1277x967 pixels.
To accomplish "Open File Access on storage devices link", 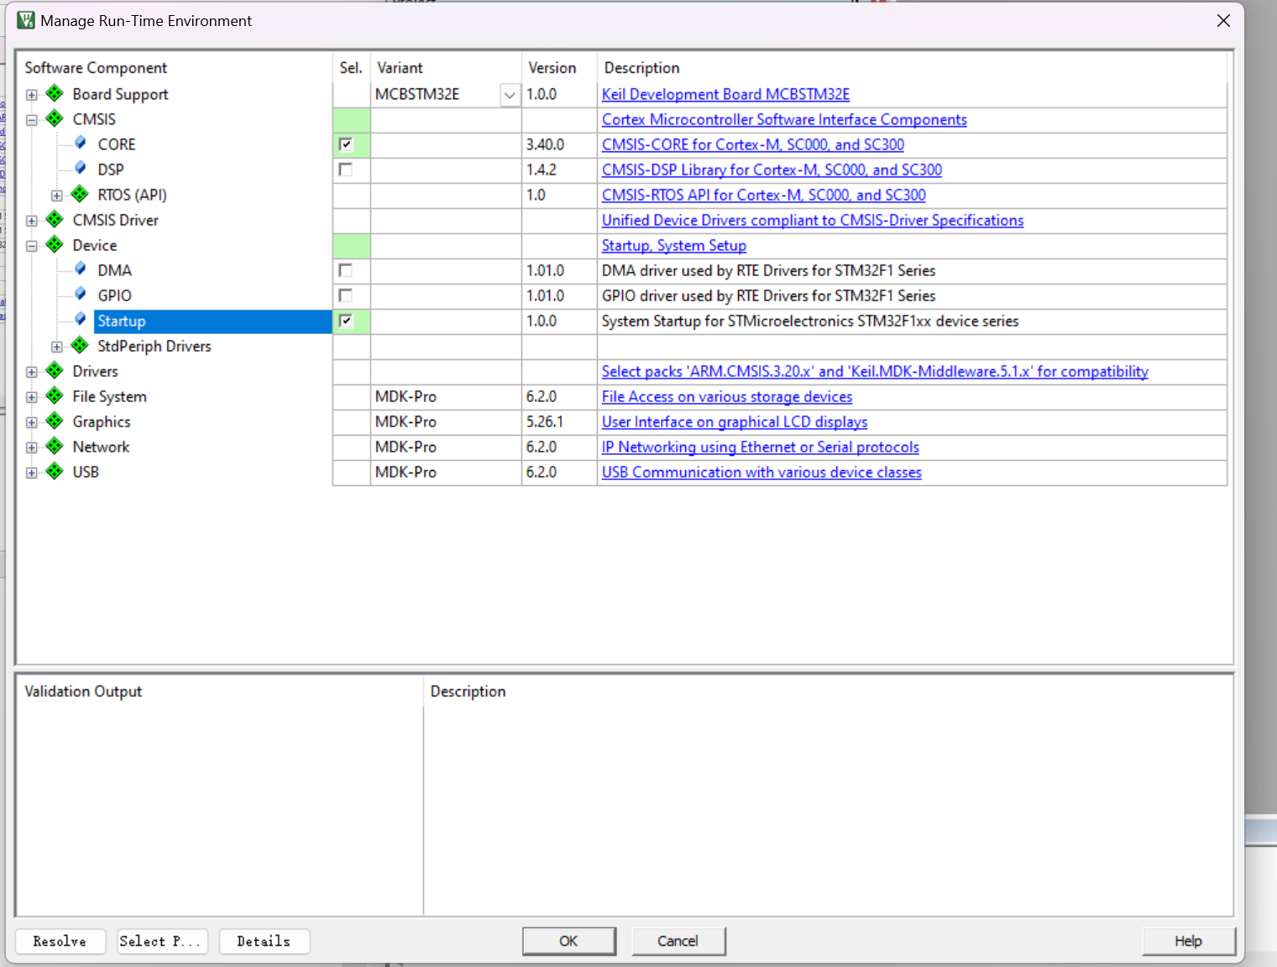I will click(x=727, y=397).
